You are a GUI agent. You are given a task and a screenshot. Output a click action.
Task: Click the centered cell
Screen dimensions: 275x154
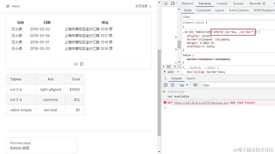click(x=50, y=100)
